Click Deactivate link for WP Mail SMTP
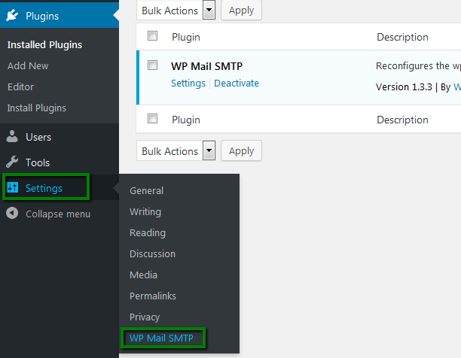The height and width of the screenshot is (358, 461). pyautogui.click(x=237, y=83)
